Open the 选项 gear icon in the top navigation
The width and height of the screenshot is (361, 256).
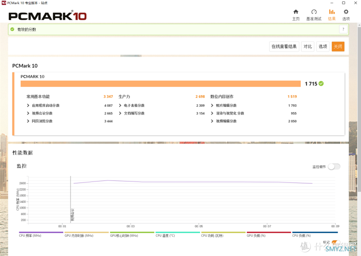tap(346, 12)
